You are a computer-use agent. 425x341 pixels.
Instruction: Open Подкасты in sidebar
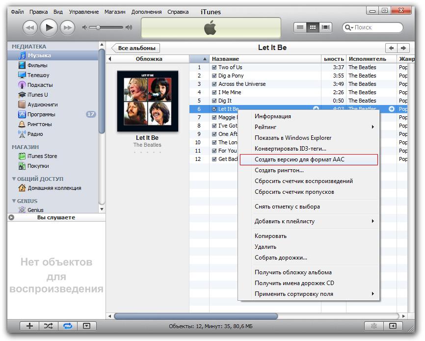(53, 85)
